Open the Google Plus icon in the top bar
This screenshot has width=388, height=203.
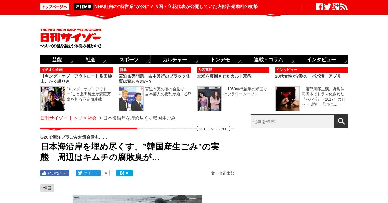(336, 7)
